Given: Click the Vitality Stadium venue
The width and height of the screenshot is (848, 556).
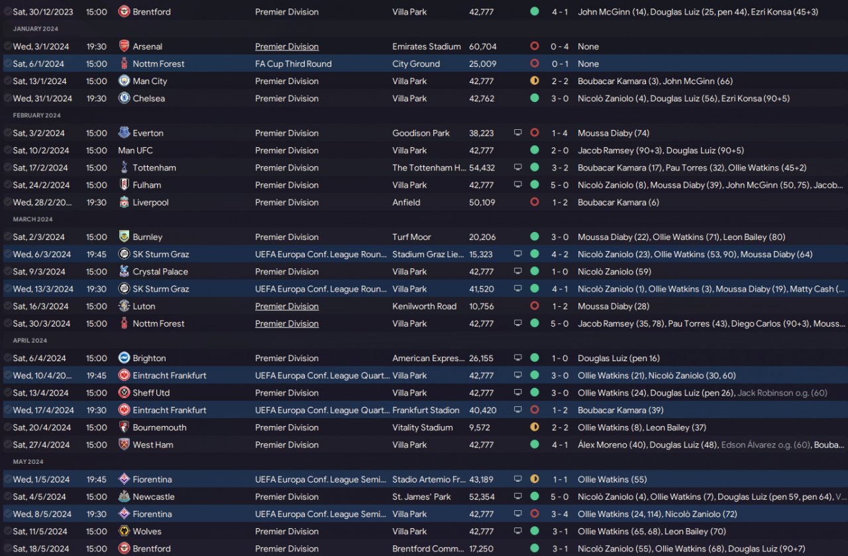Looking at the screenshot, I should 423,427.
